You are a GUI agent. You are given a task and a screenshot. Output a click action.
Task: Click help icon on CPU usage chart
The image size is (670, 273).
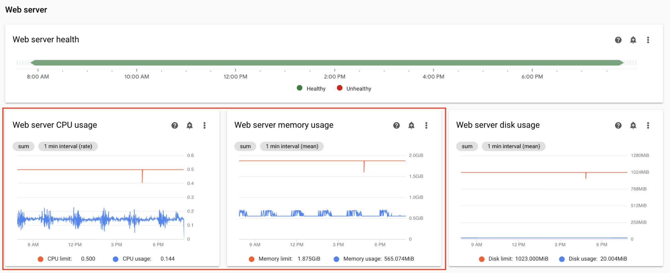click(175, 125)
